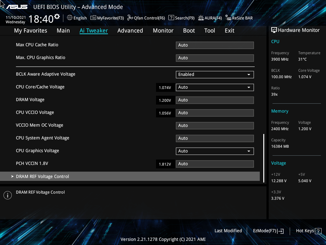Image resolution: width=326 pixels, height=245 pixels.
Task: Click 39x ratio value
Action: [274, 94]
